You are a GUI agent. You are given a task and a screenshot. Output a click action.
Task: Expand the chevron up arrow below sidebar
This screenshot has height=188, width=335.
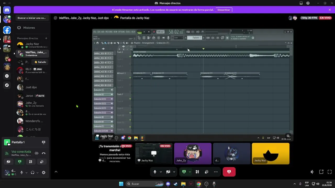click(56, 172)
